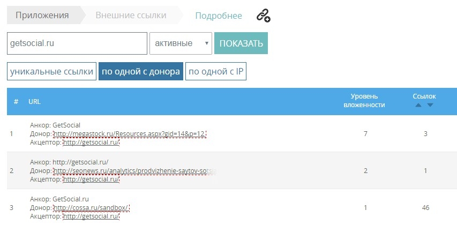Image resolution: width=457 pixels, height=225 pixels.
Task: Toggle the 'по одной с донора' filter
Action: [x=140, y=72]
